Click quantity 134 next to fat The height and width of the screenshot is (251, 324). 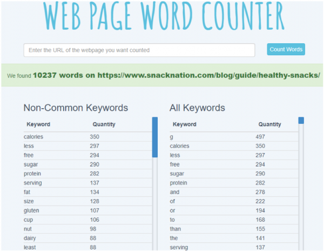pyautogui.click(x=94, y=192)
